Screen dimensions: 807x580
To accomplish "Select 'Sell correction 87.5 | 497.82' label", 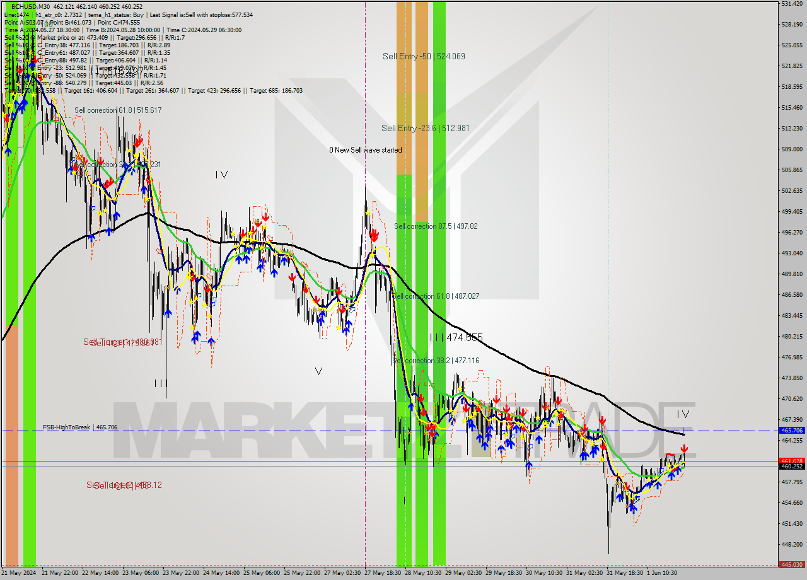I will click(x=436, y=226).
